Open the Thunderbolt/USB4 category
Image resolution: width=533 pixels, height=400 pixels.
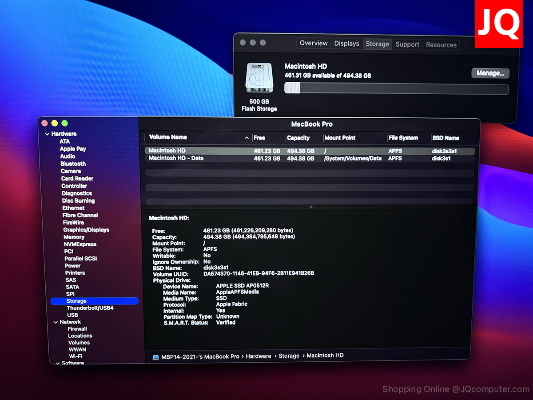click(90, 308)
